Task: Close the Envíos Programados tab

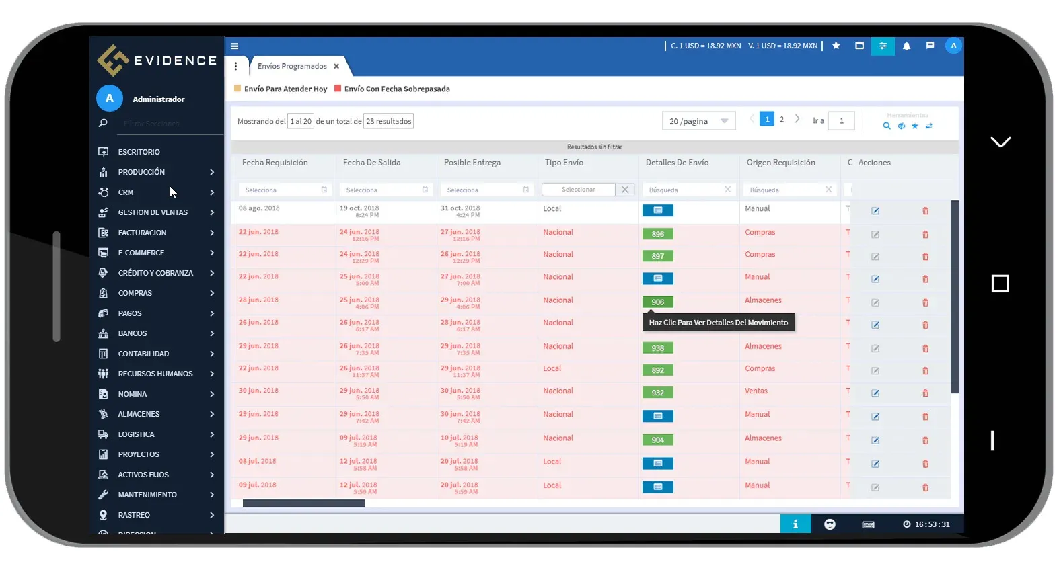Action: (x=336, y=66)
